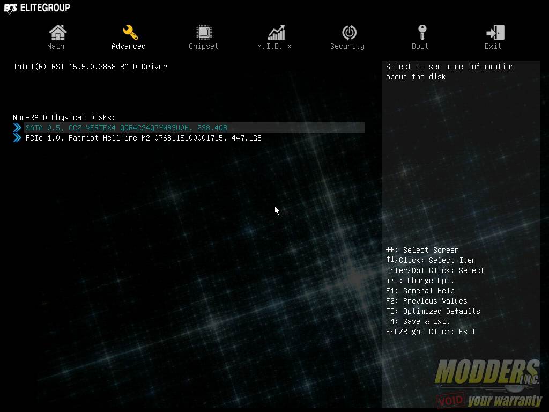This screenshot has height=412, width=549.
Task: Open the M.I.B. X chart icon
Action: click(x=277, y=32)
